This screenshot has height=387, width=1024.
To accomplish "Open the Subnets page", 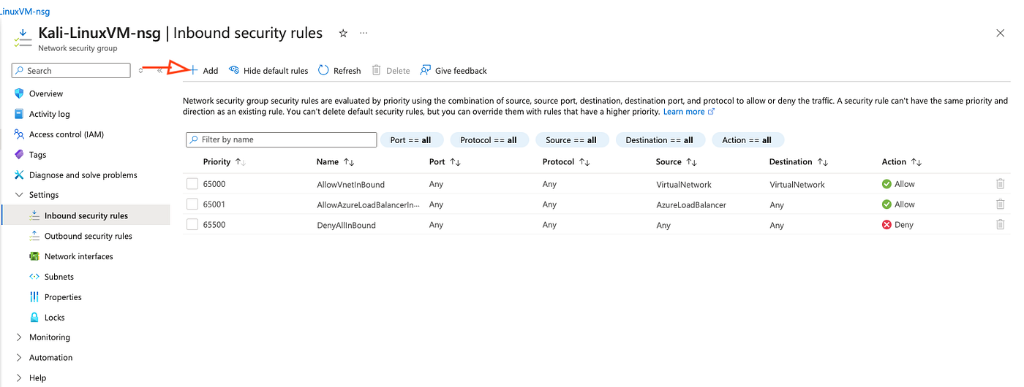I will 59,277.
